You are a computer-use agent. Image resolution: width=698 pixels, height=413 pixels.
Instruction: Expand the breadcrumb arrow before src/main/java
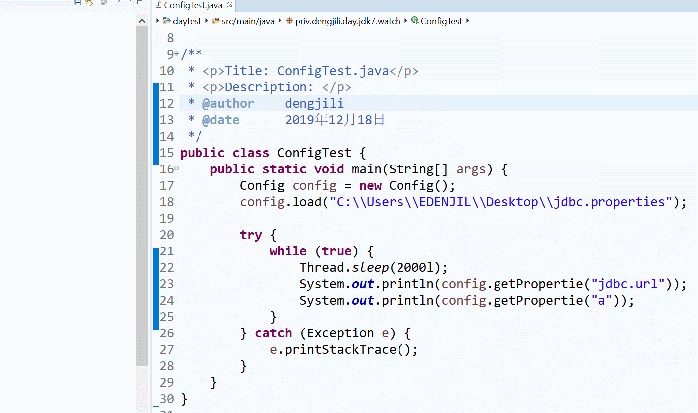pos(207,21)
